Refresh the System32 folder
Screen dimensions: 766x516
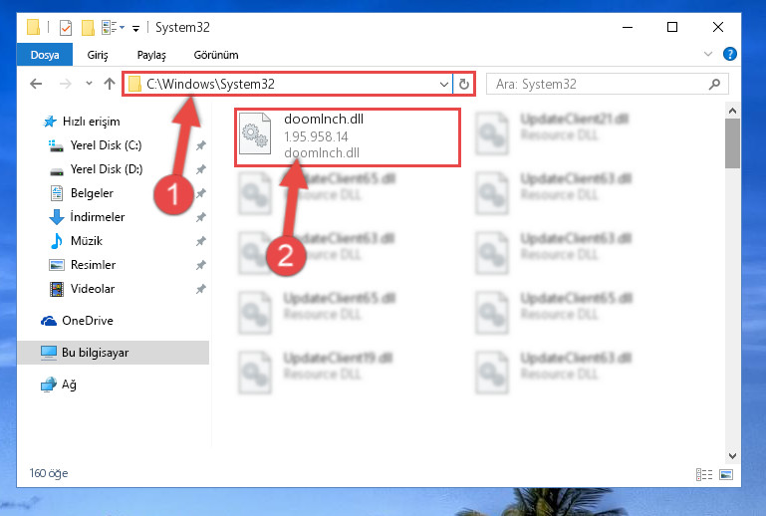pos(463,84)
